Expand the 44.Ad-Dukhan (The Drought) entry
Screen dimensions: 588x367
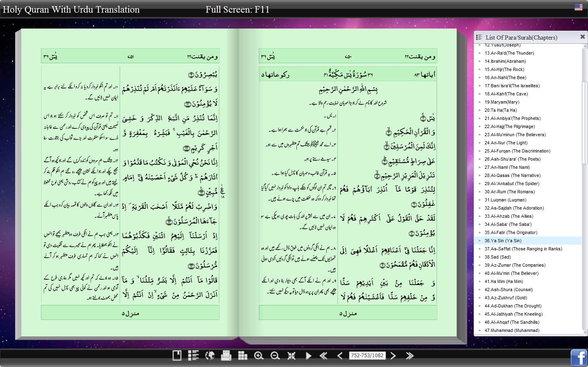point(480,306)
